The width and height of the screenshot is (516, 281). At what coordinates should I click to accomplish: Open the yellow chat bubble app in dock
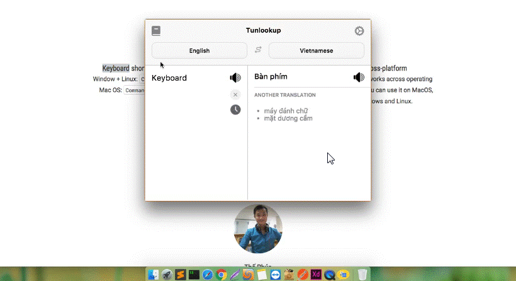point(344,275)
